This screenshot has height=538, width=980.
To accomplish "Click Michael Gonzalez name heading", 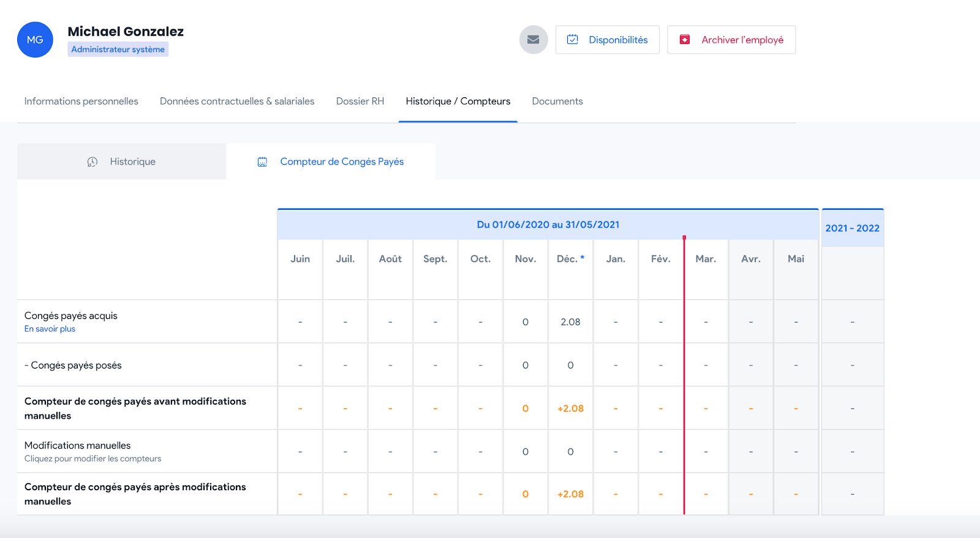I will pos(126,31).
